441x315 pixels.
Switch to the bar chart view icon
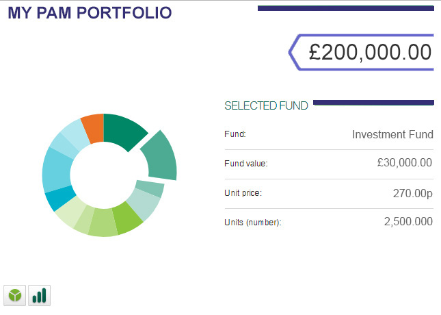40,295
